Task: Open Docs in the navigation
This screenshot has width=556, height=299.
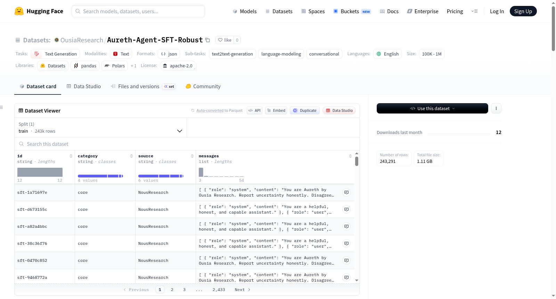Action: coord(389,11)
